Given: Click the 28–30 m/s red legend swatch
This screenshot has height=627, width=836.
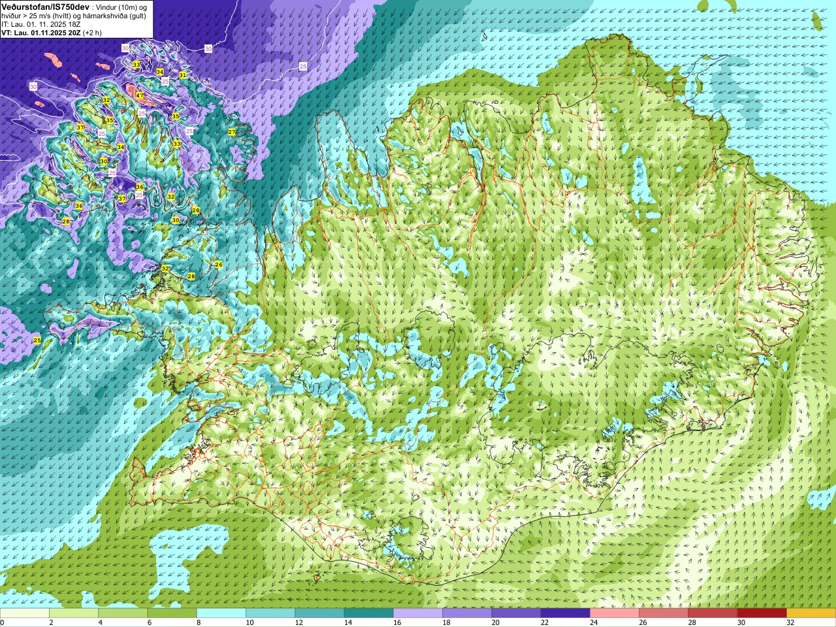Looking at the screenshot, I should click(713, 613).
